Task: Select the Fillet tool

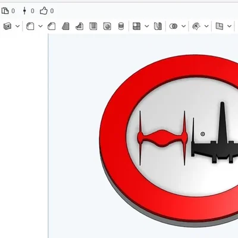Action: pos(30,26)
